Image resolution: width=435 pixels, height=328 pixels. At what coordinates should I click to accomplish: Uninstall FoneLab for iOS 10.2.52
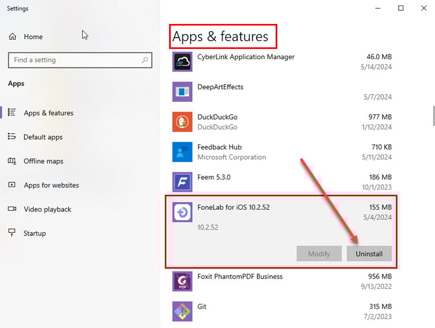[369, 253]
